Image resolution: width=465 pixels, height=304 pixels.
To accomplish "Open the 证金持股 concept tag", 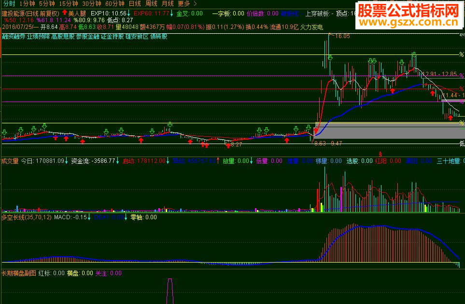I will (112, 37).
